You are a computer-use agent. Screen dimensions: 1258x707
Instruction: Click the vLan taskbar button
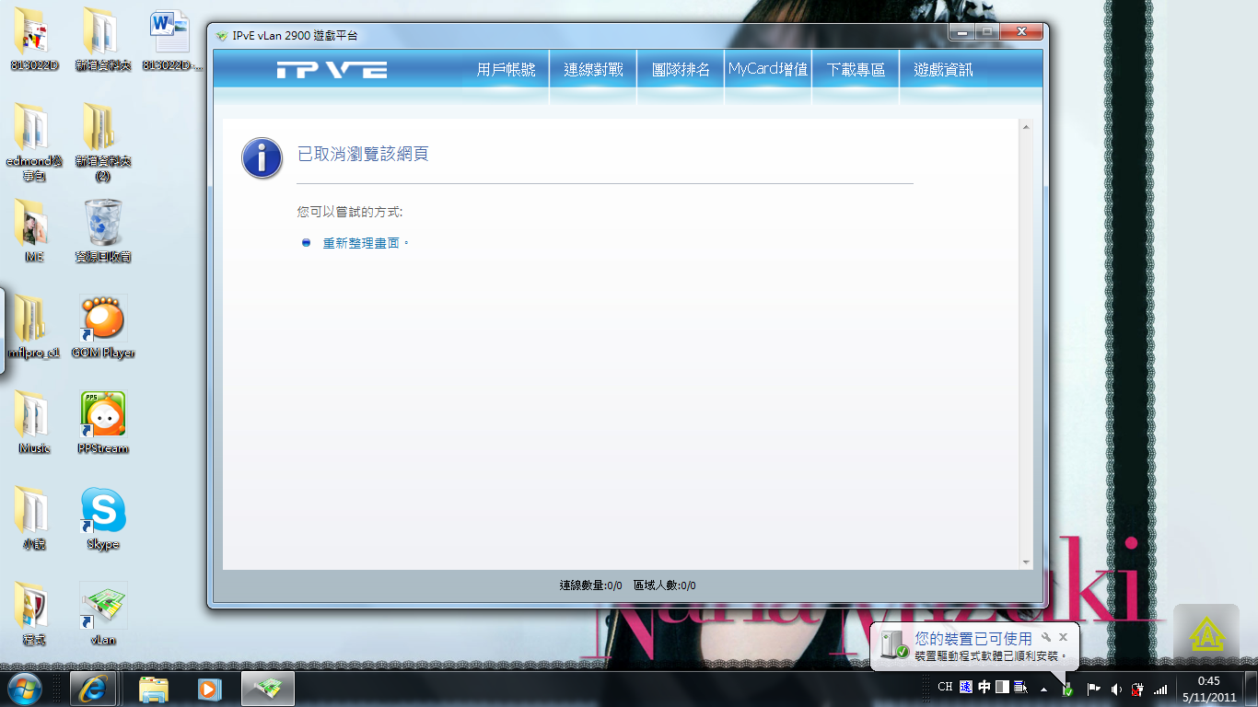(x=268, y=689)
